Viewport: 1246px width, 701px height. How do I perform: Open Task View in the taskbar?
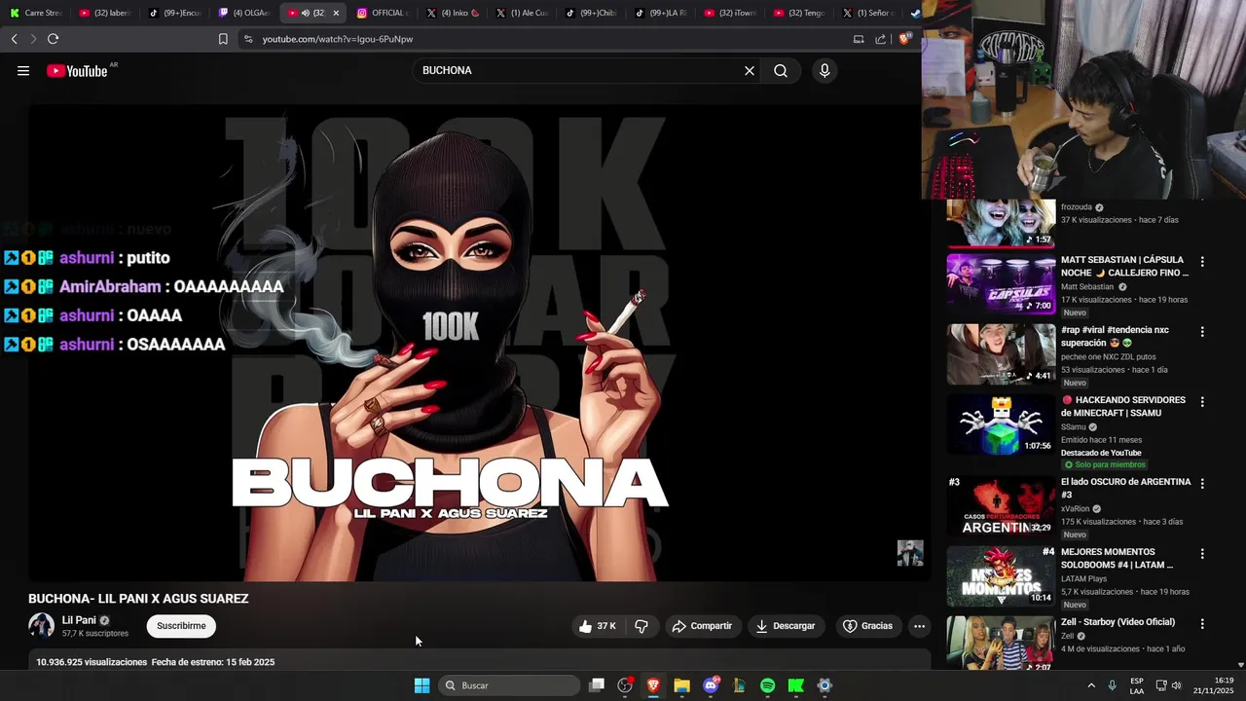point(597,685)
